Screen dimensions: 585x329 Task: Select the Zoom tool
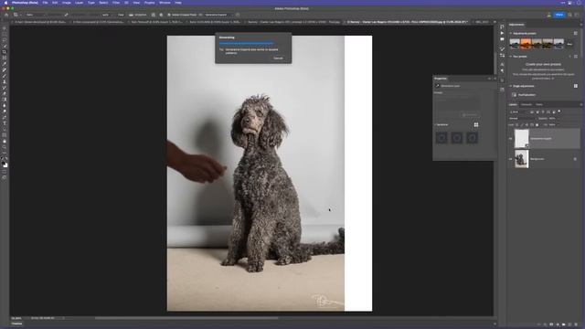pyautogui.click(x=5, y=147)
